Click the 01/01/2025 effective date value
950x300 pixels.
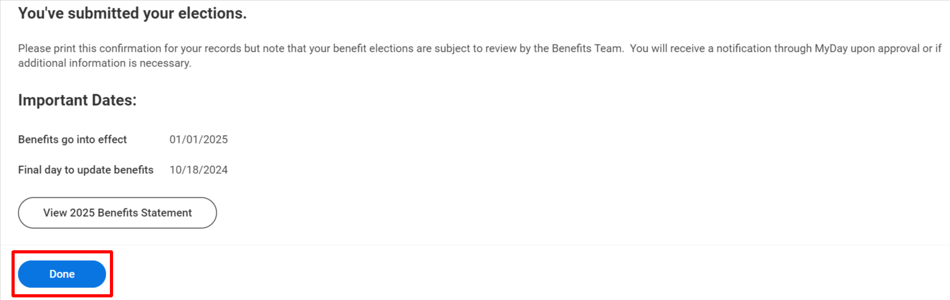coord(199,139)
